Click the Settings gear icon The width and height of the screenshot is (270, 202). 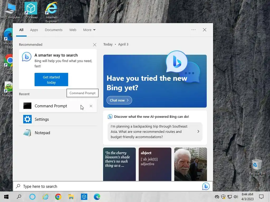pos(27,119)
